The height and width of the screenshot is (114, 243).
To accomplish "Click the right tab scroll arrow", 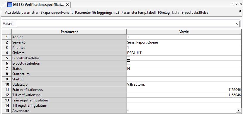I will 237,4.
